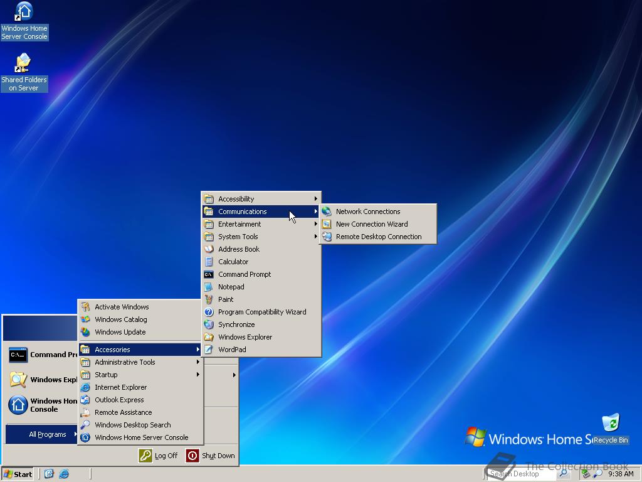Screen dimensions: 642x482
Task: Open the All Programs menu
Action: 41,434
